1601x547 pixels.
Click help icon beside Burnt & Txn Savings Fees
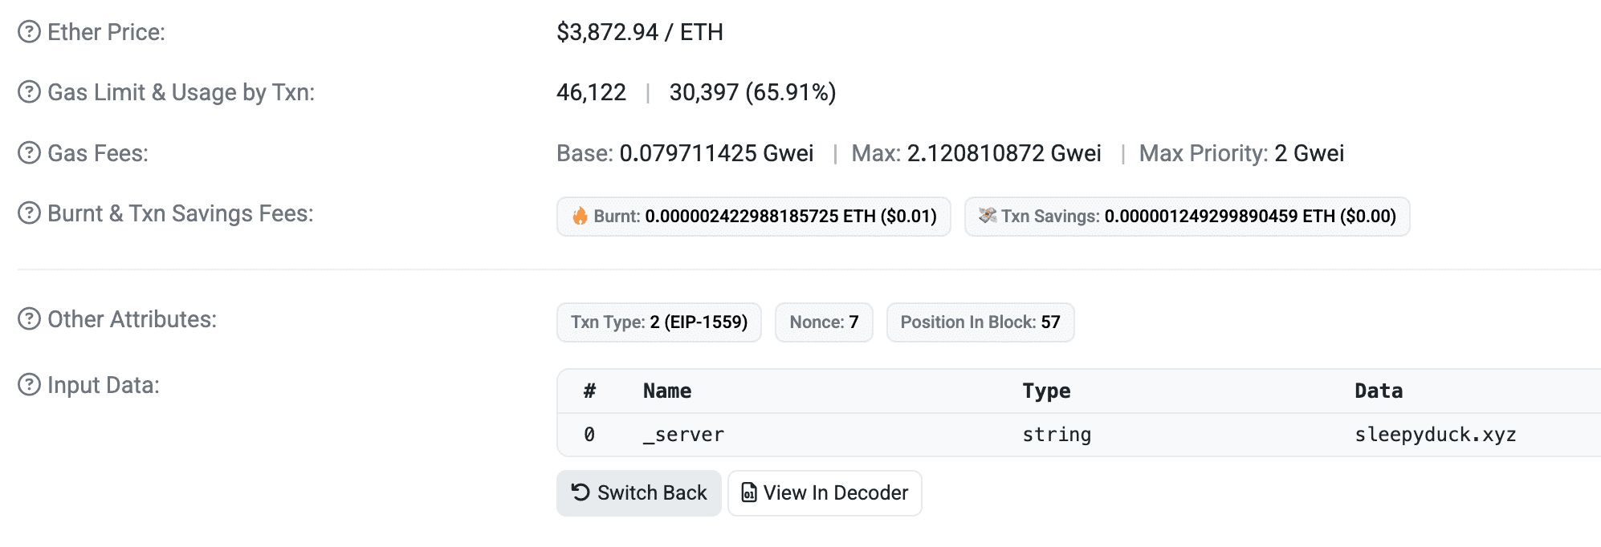coord(29,213)
